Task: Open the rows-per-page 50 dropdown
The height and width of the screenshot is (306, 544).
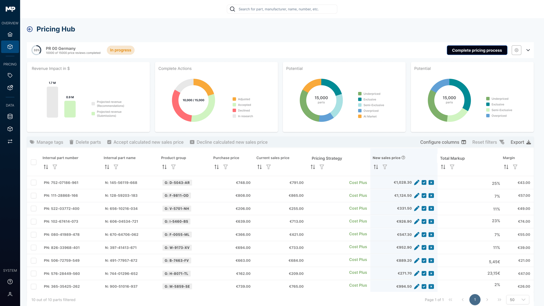Action: click(x=517, y=299)
